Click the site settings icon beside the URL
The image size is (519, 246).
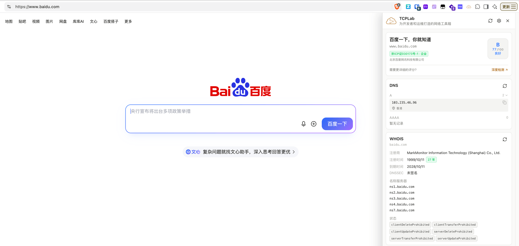[9, 7]
